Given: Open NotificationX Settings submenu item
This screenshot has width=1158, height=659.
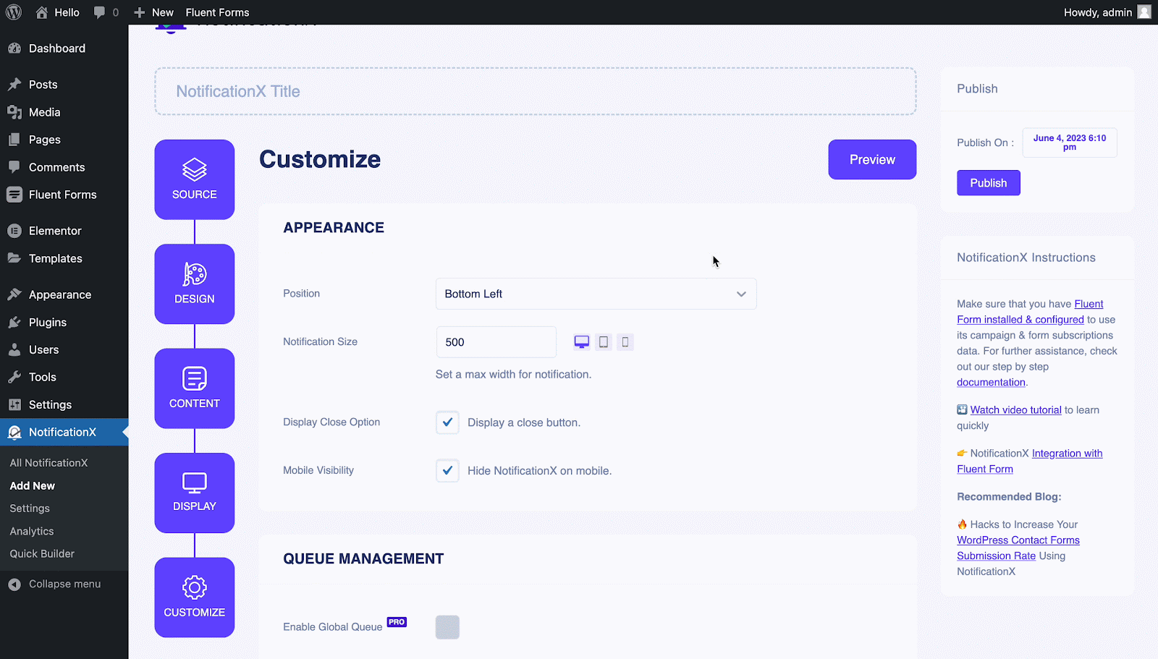Looking at the screenshot, I should (30, 509).
